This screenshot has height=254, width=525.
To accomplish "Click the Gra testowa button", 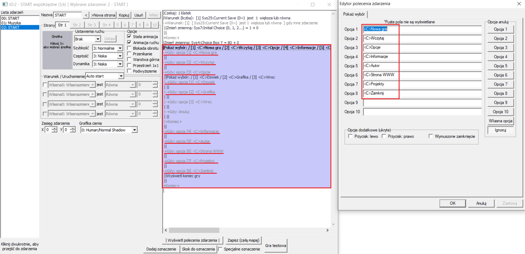I will tap(275, 246).
